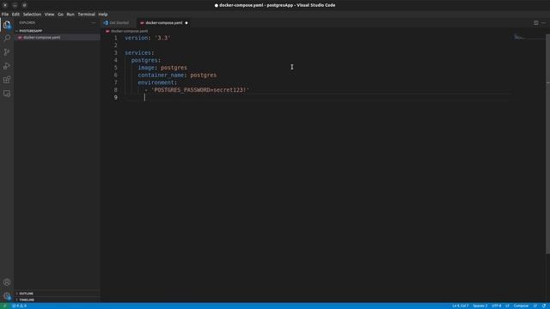Open the Go menu
The height and width of the screenshot is (309, 550).
pyautogui.click(x=60, y=15)
